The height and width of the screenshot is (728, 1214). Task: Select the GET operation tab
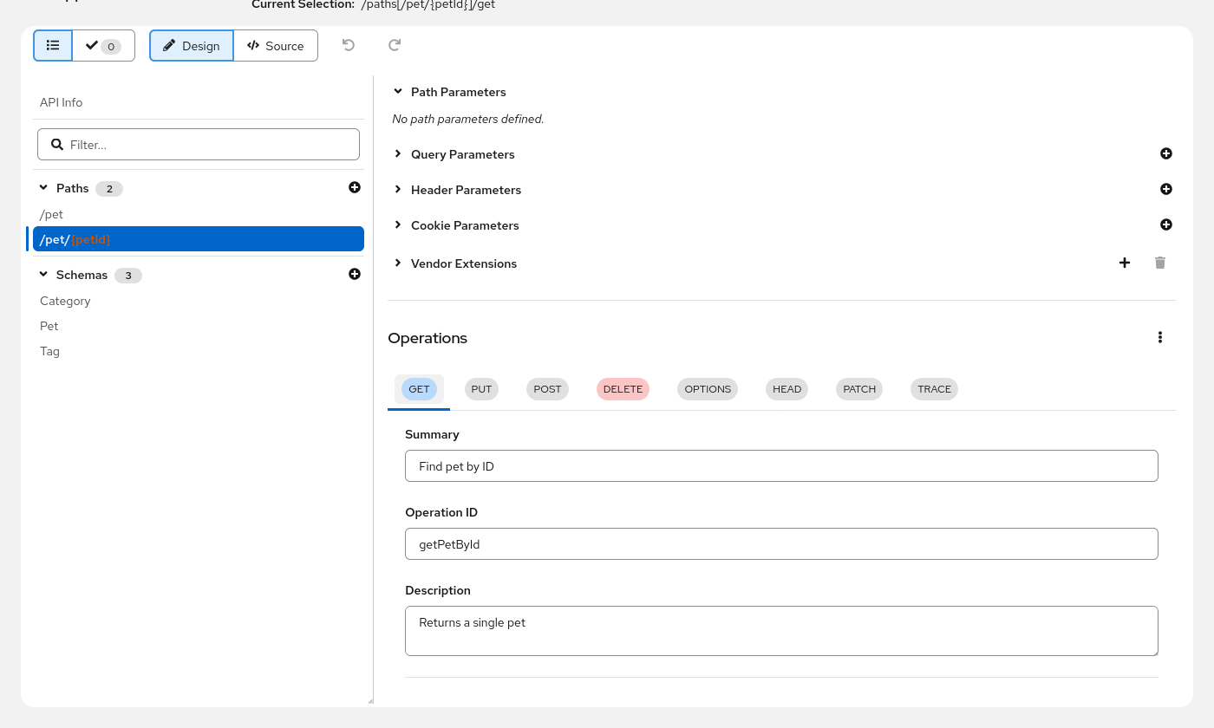point(419,389)
